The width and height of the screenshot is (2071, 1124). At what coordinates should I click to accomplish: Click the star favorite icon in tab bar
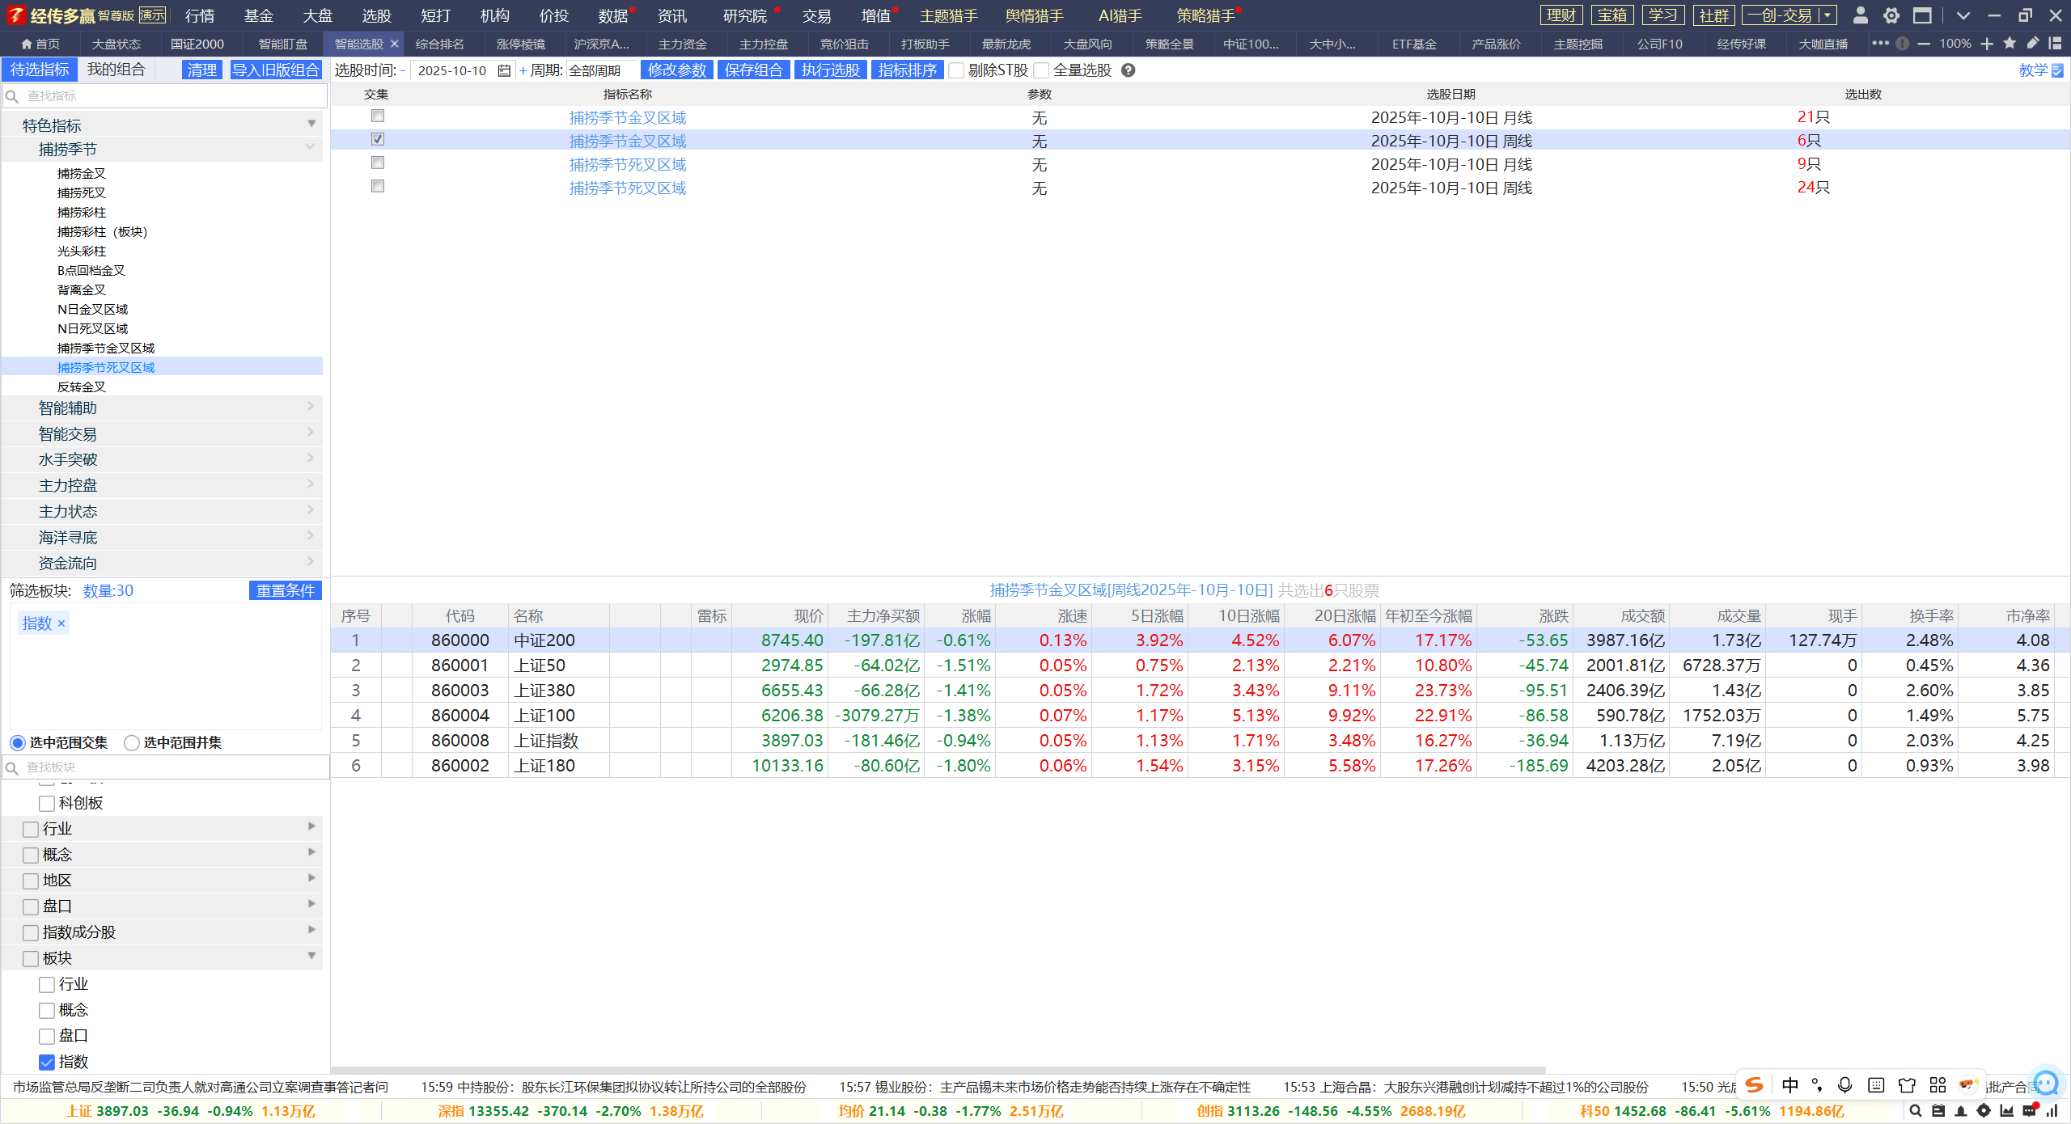(2010, 44)
